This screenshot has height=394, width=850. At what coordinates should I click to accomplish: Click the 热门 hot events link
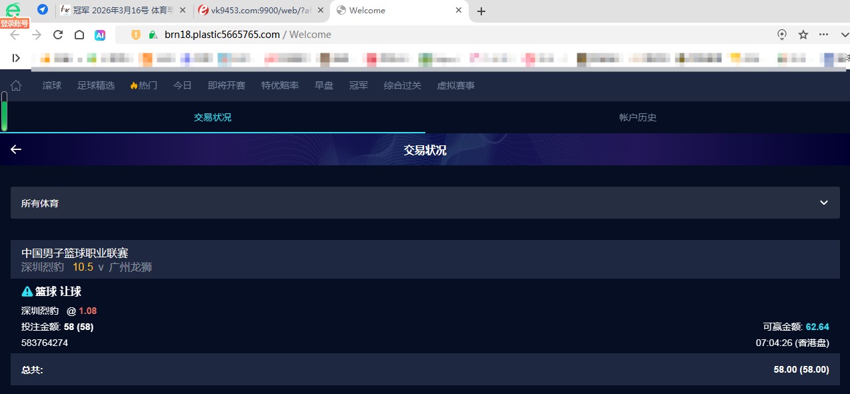click(144, 85)
